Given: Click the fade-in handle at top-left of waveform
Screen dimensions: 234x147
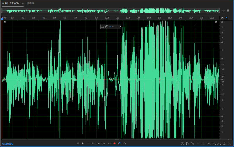Looking at the screenshot, I should pos(5,22).
